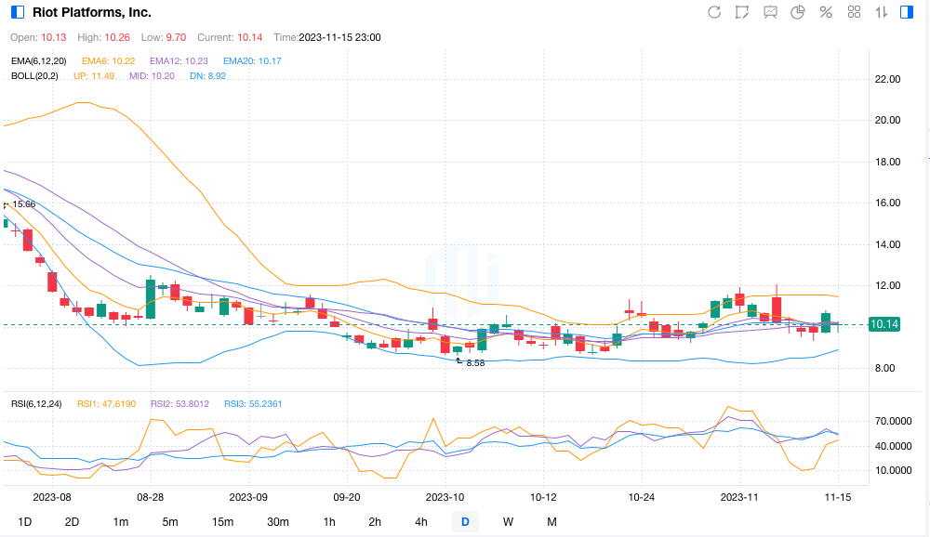Switch to the M monthly interval
Screen dimensions: 930x537
pos(551,522)
